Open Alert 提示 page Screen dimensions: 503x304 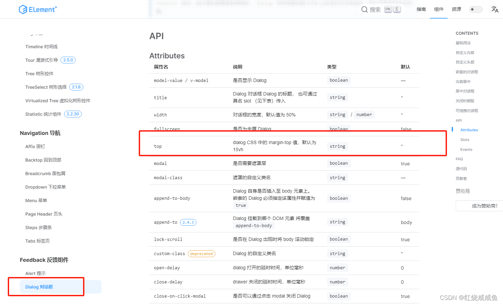35,273
